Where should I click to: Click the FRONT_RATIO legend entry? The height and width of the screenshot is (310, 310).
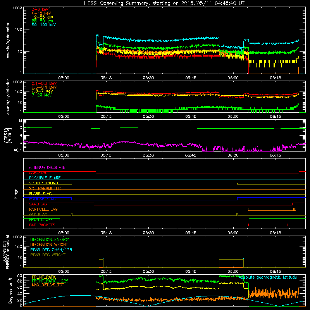tap(44, 277)
